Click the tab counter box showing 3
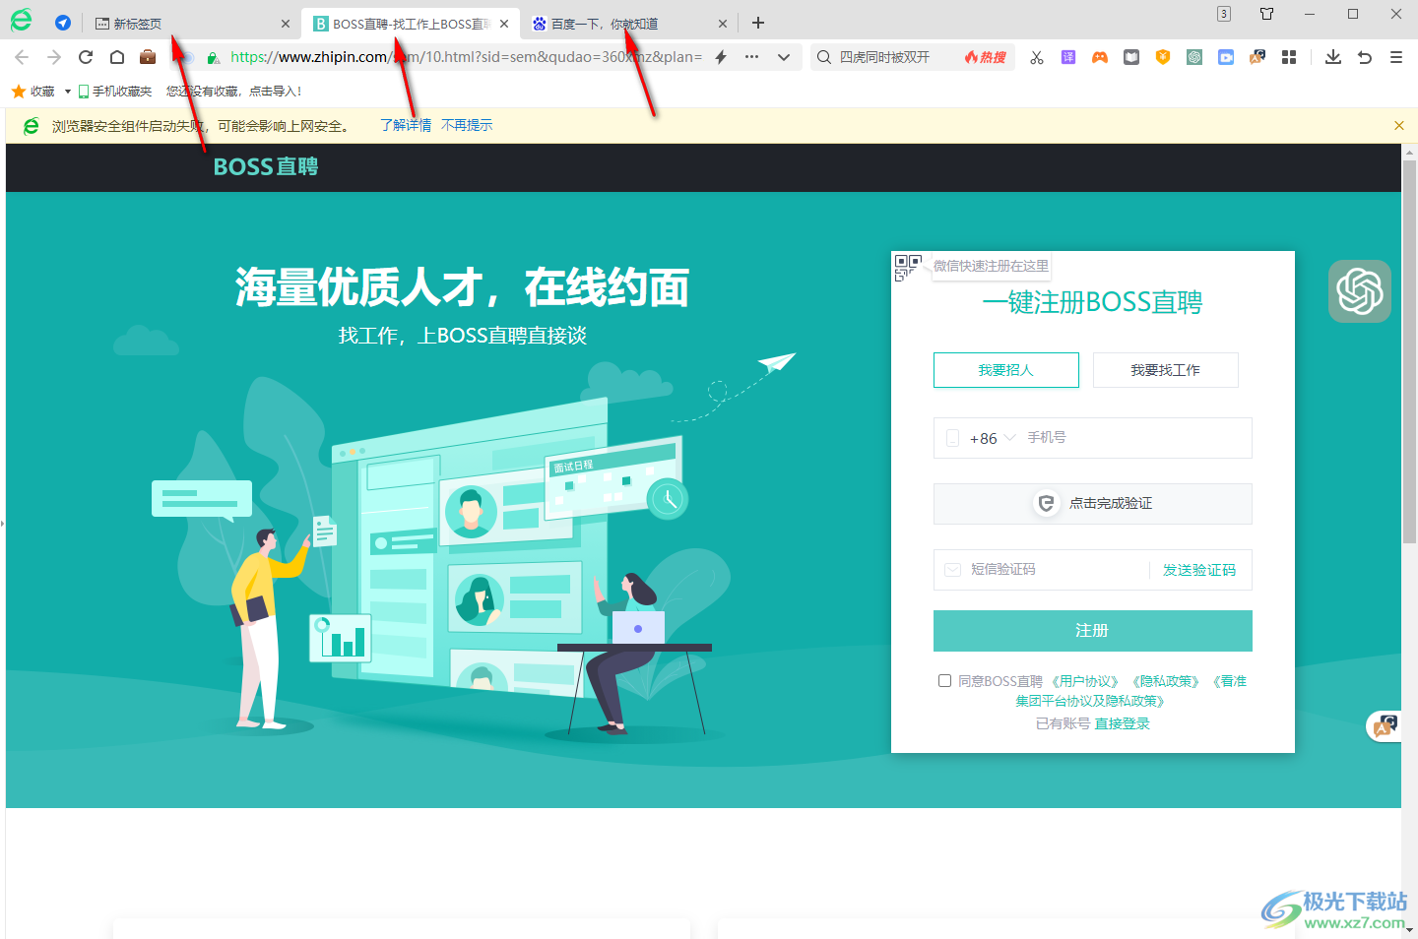This screenshot has width=1418, height=939. click(x=1224, y=14)
